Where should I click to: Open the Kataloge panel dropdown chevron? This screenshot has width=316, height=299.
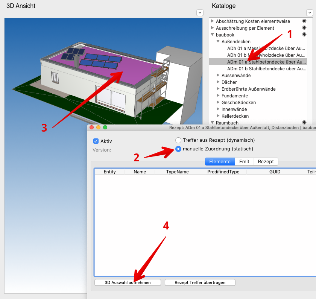309,13
